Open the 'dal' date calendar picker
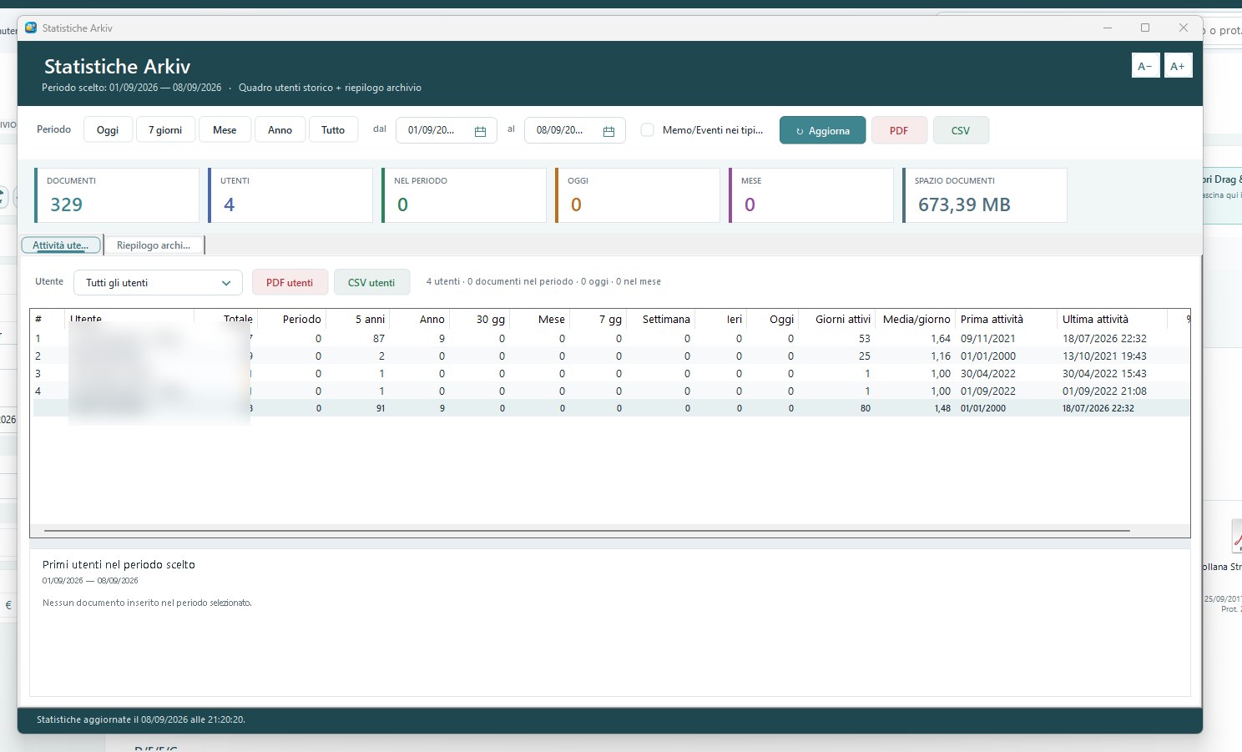 (480, 131)
